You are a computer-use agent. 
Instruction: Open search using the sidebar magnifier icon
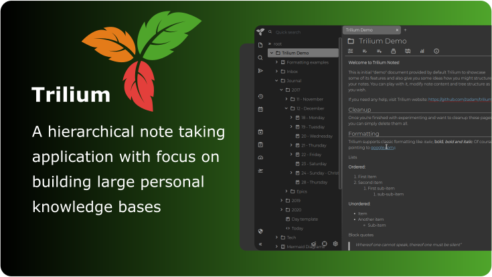[260, 58]
